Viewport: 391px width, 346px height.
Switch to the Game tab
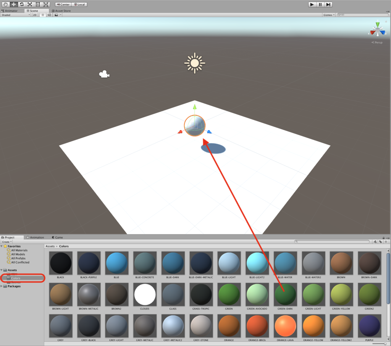coord(57,237)
